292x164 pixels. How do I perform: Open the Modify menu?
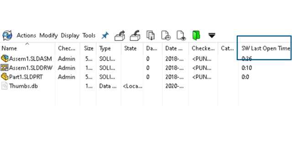tap(48, 36)
